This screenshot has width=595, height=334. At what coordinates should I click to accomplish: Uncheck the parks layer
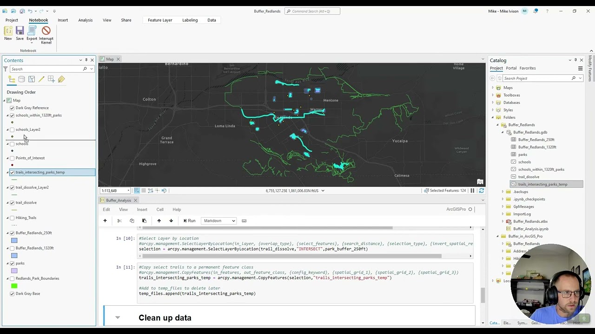coord(12,263)
